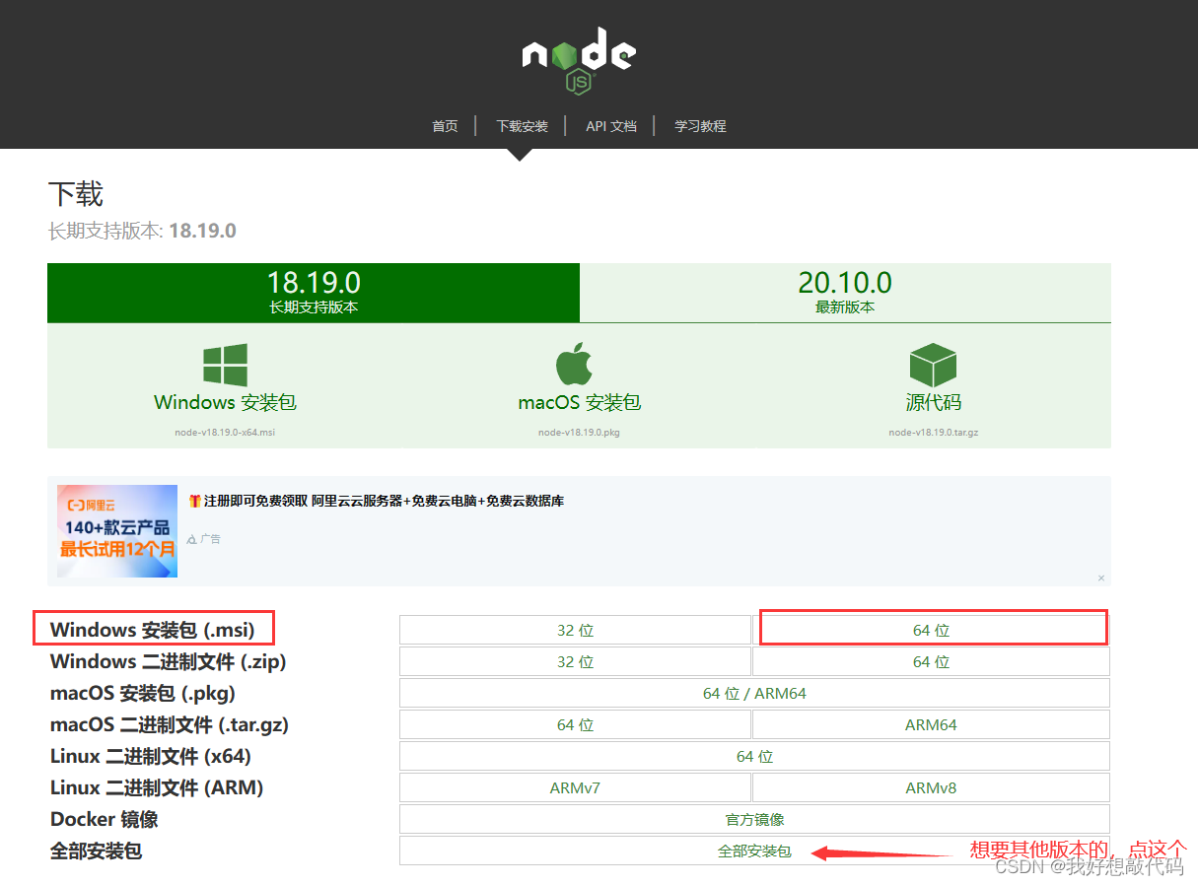Click 32 位 for Windows .zip binary
This screenshot has width=1198, height=885.
(575, 662)
